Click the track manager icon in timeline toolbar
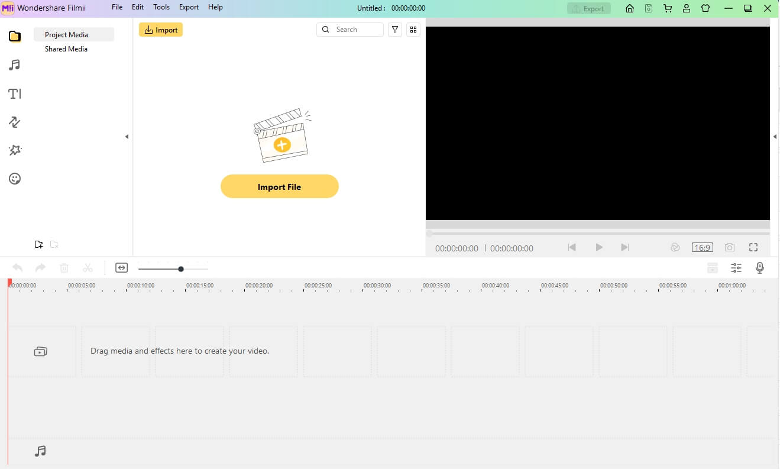Screen dimensions: 780x469 (x=713, y=268)
